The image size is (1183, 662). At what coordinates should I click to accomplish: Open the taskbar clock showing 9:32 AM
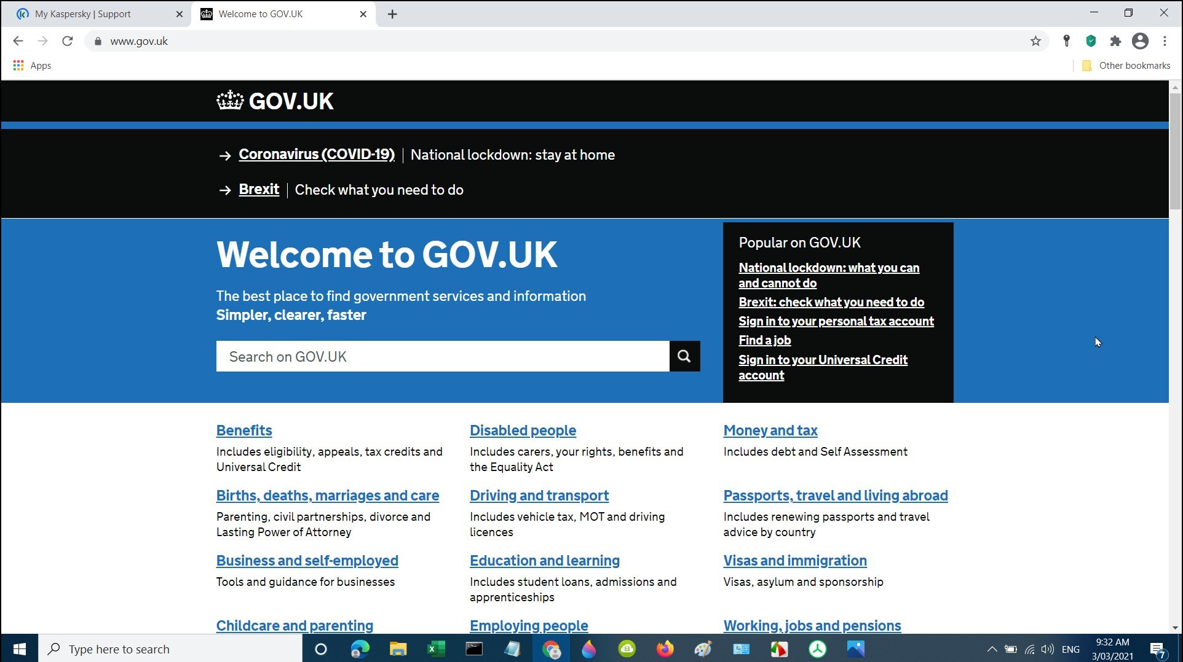pos(1112,649)
